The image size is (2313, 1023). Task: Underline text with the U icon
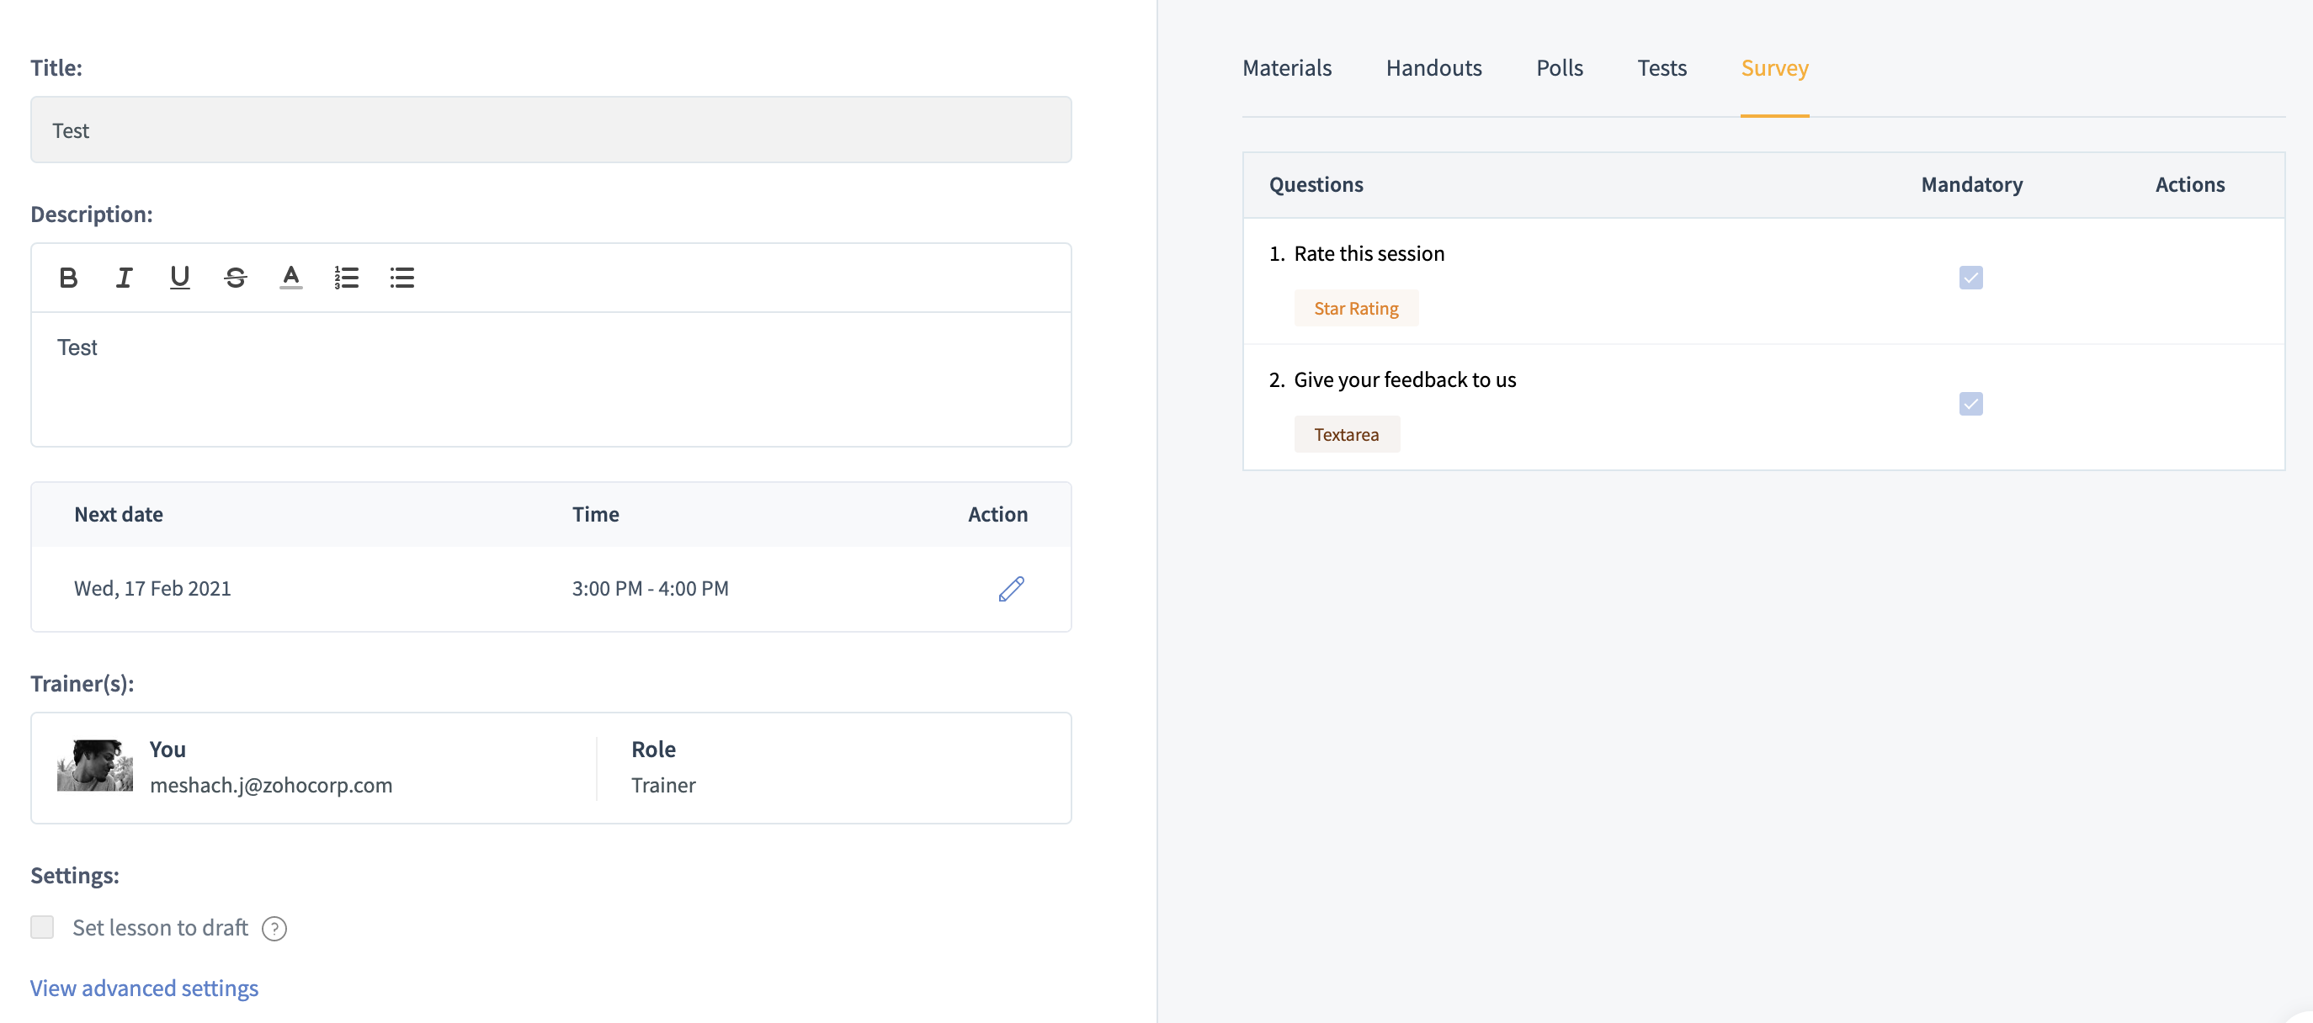(179, 278)
